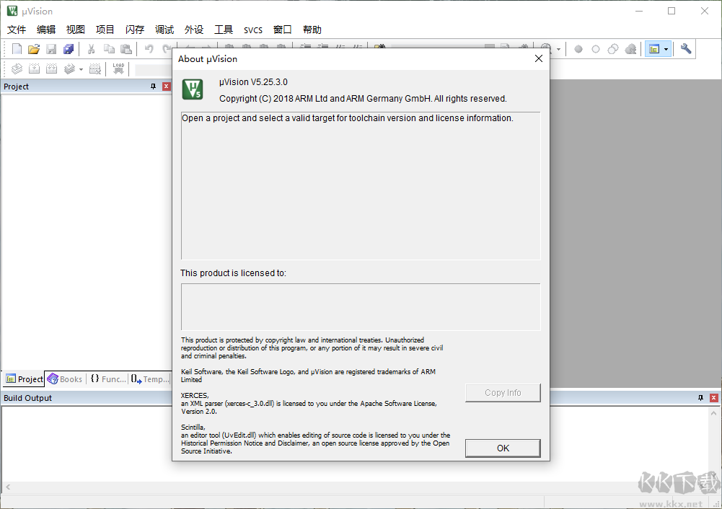Open the 工具 menu
This screenshot has width=722, height=509.
[x=224, y=30]
